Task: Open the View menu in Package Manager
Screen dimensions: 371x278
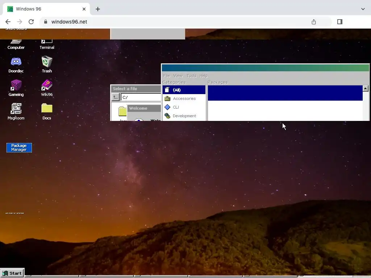Action: click(178, 76)
